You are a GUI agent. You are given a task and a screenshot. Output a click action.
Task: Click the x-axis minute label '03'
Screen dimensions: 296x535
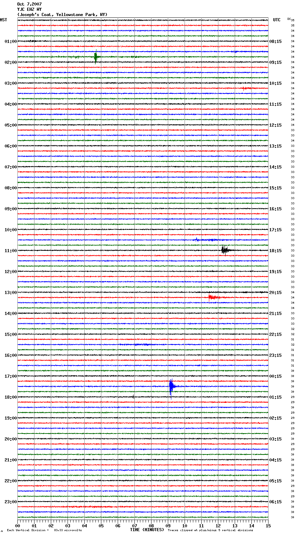[x=68, y=526]
